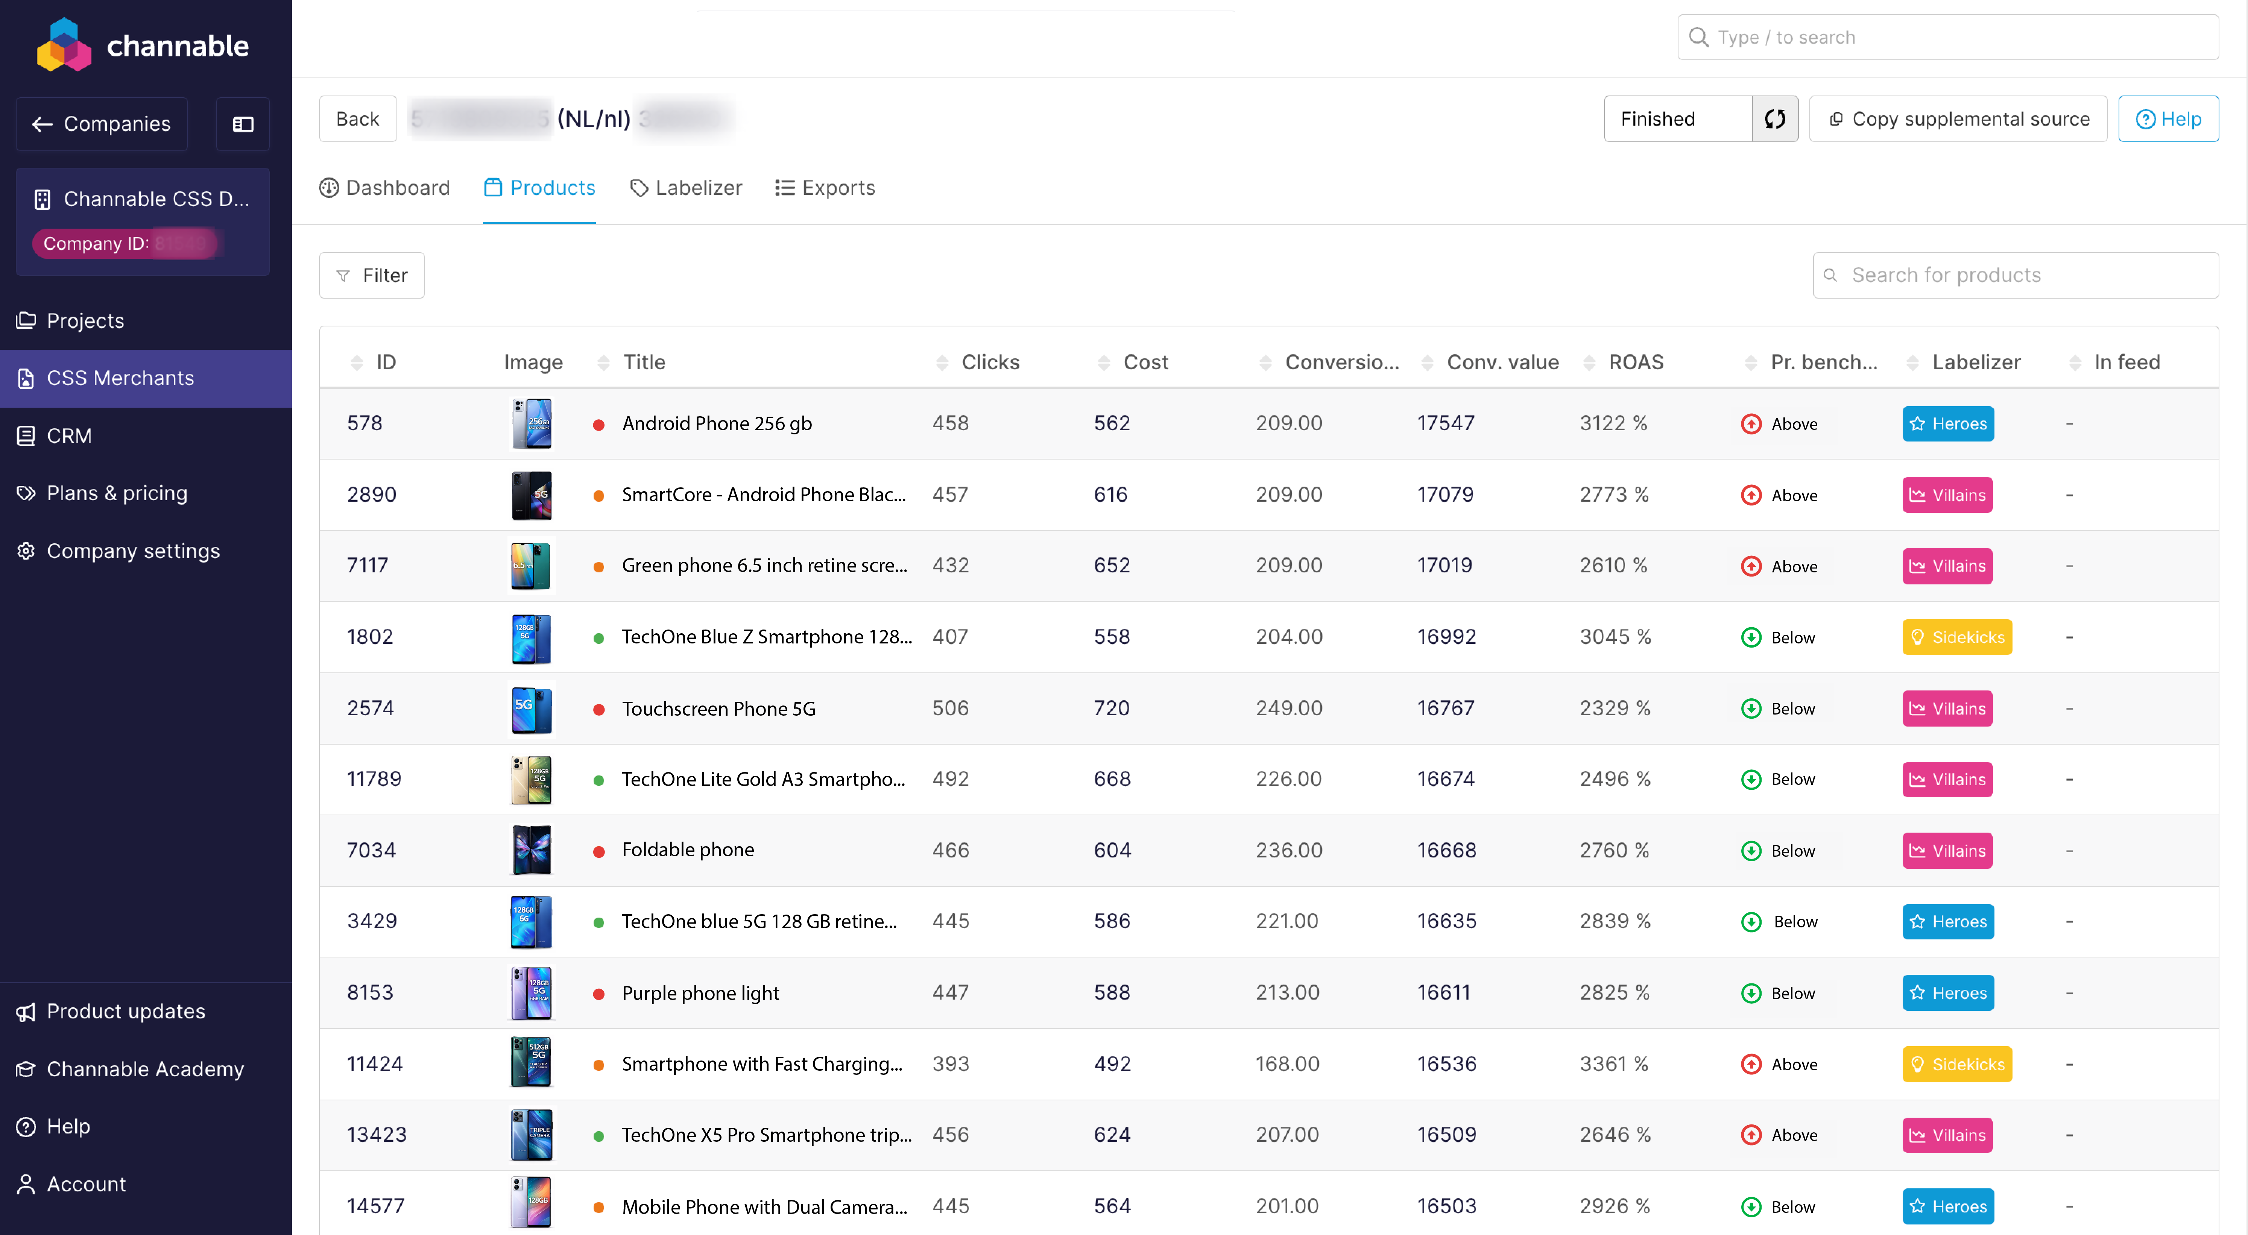Click the Heroes label on Android Phone 256 gb
2248x1235 pixels.
(x=1947, y=424)
